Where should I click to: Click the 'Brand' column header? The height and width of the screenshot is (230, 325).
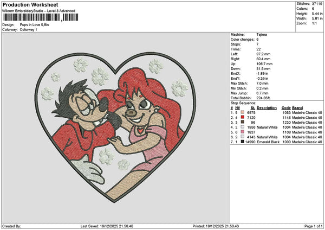tap(297, 108)
